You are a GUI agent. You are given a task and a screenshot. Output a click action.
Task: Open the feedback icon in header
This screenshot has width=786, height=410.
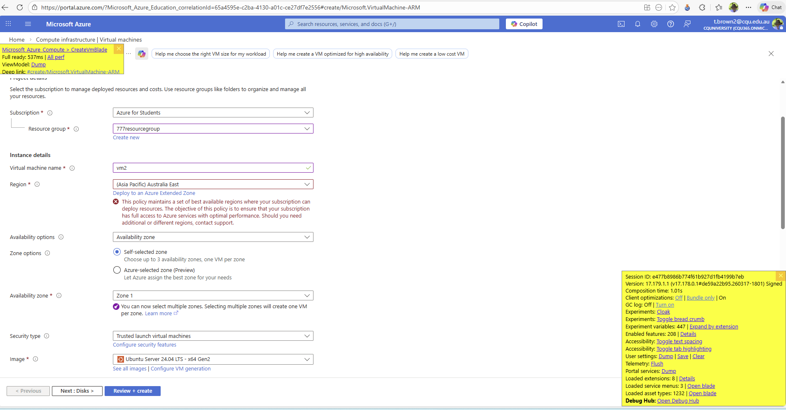click(x=687, y=24)
